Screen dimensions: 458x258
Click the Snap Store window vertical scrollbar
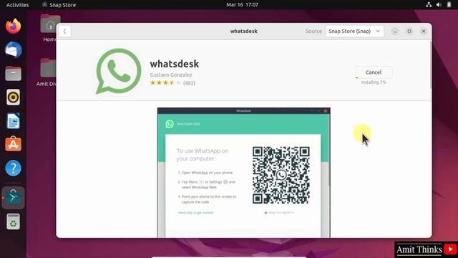tap(431, 65)
